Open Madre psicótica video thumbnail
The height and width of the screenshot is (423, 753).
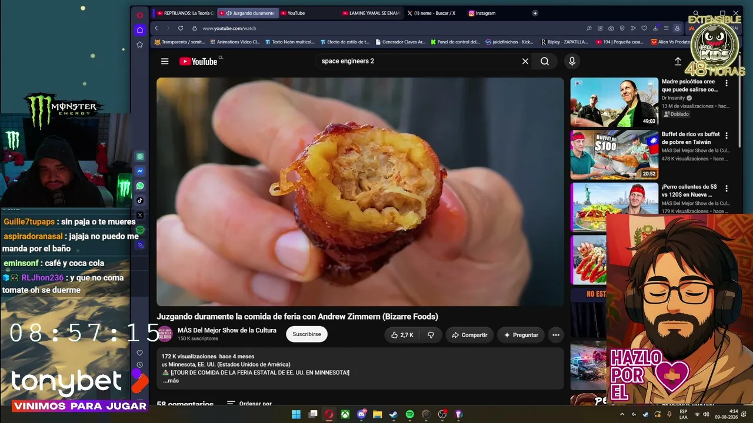tap(614, 102)
